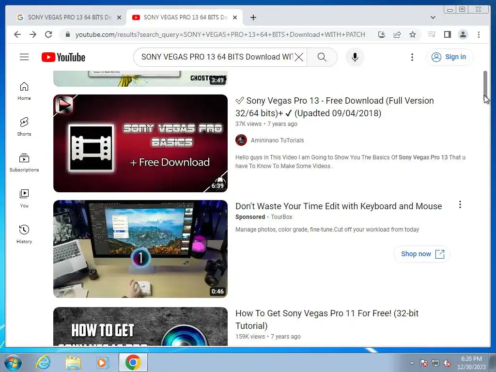Open the media control icon in toolbar

tap(432, 34)
